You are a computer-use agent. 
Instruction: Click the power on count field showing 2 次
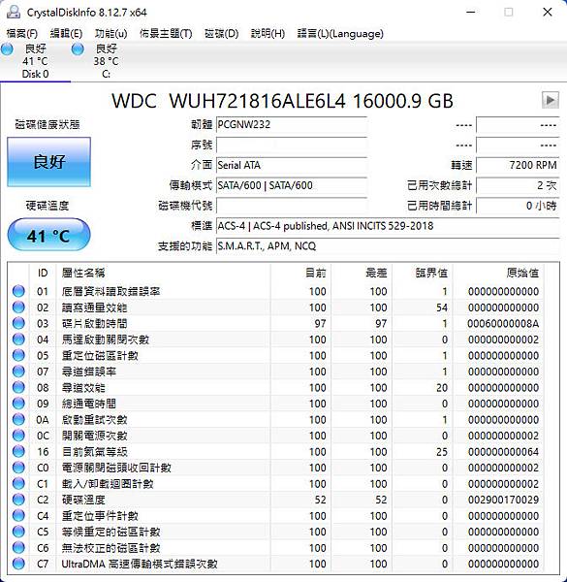(x=518, y=185)
